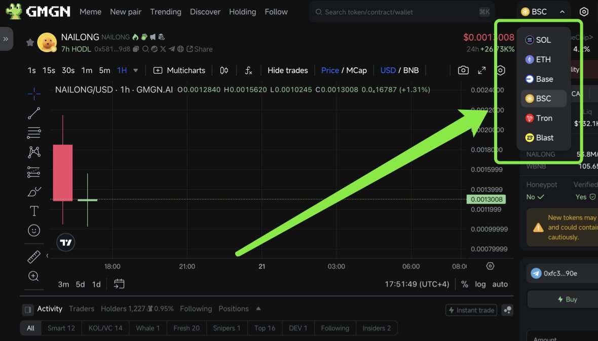Expand chart to fullscreen

tap(482, 70)
